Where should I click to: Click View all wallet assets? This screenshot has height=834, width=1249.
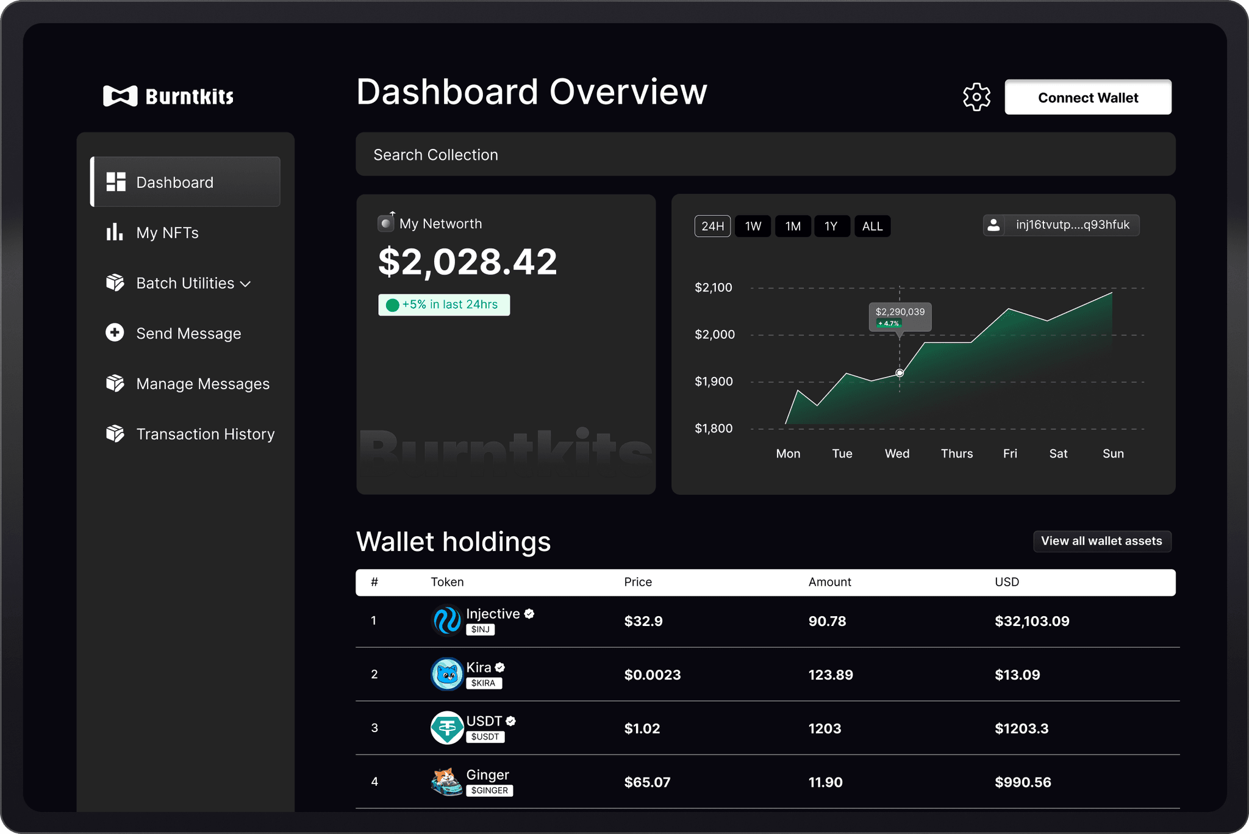pos(1101,541)
